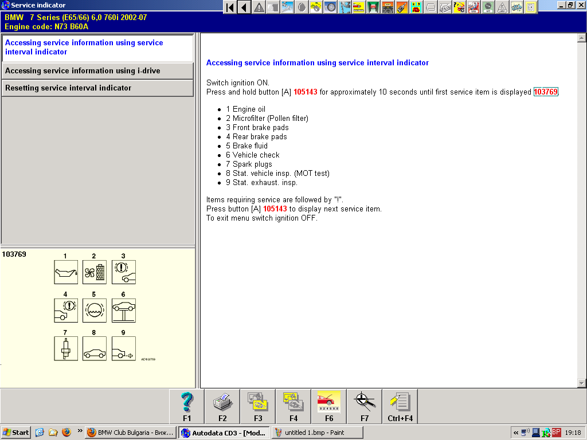Click the Ctrl+F4 notes button
Viewport: 587px width, 440px height.
click(400, 406)
